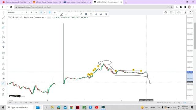Screen dimensions: 196x110
Task: Change the line color with pencil icon
Action: click(x=62, y=14)
